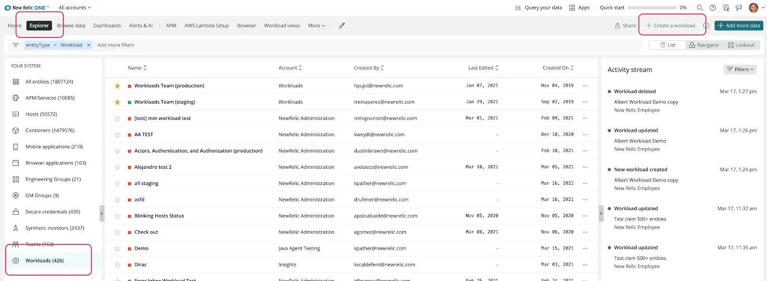Open the help question mark icon
767x281 pixels.
click(x=713, y=8)
